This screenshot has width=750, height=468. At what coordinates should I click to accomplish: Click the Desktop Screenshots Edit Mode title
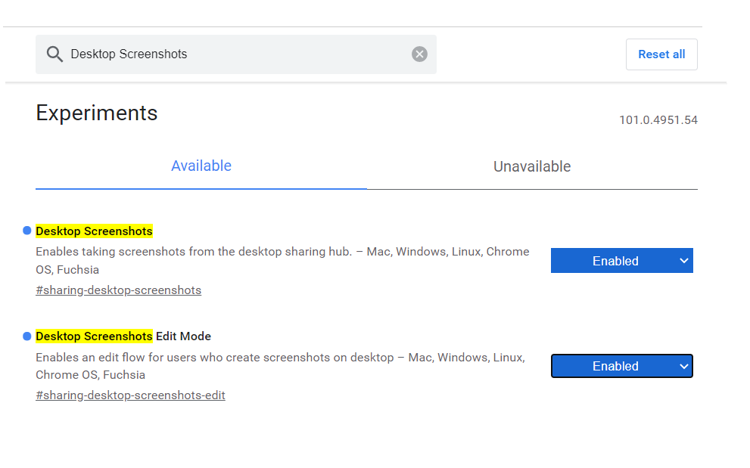(x=123, y=336)
